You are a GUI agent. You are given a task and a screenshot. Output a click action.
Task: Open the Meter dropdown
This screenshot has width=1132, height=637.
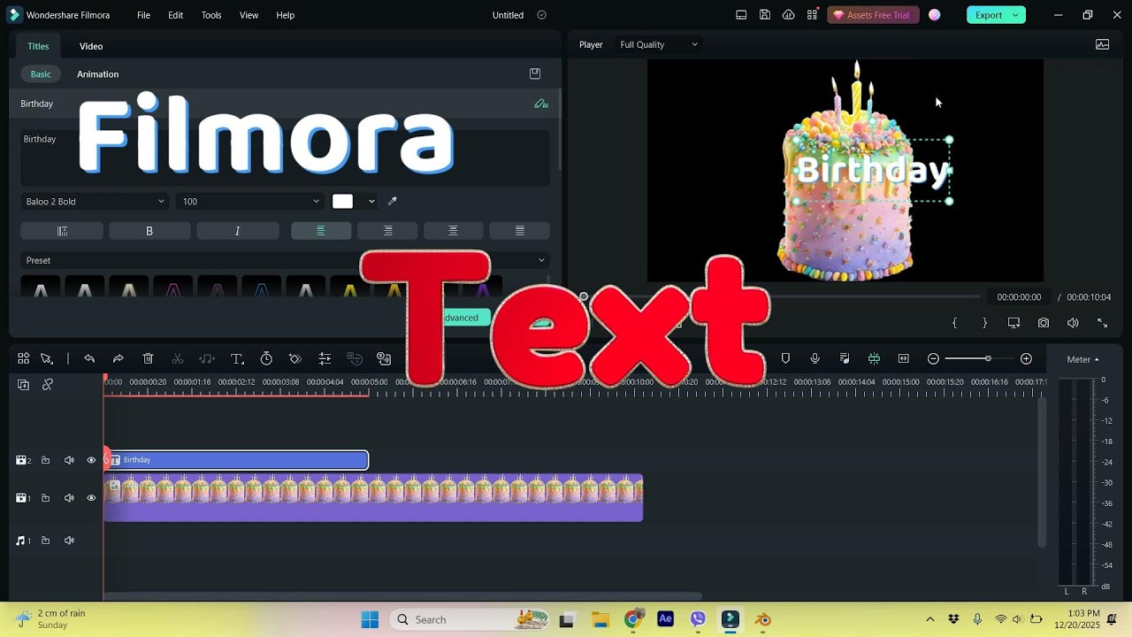pos(1082,359)
